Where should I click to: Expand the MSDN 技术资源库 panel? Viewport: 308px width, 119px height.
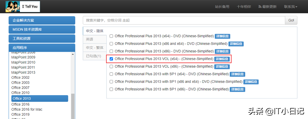(42, 29)
